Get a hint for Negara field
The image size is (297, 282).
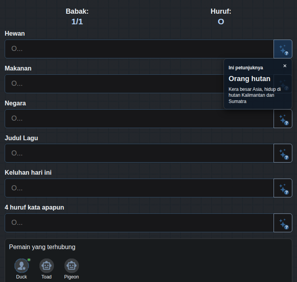click(283, 119)
